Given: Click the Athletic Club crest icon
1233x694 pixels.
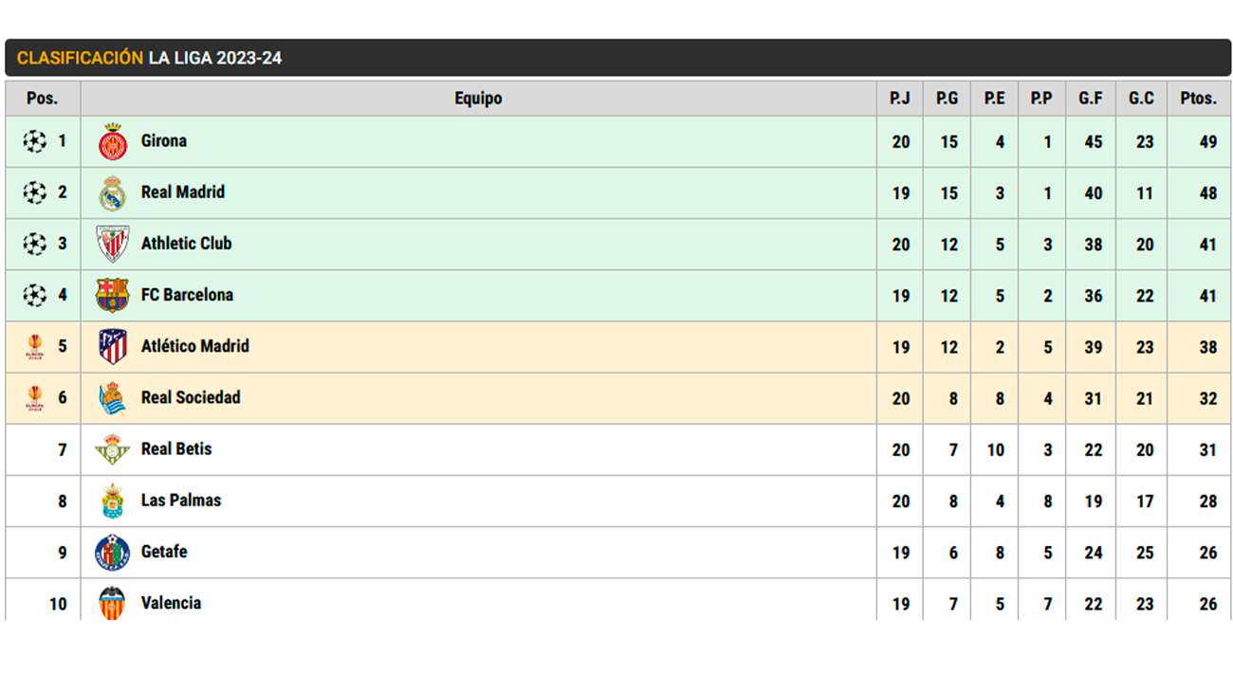Looking at the screenshot, I should (113, 244).
